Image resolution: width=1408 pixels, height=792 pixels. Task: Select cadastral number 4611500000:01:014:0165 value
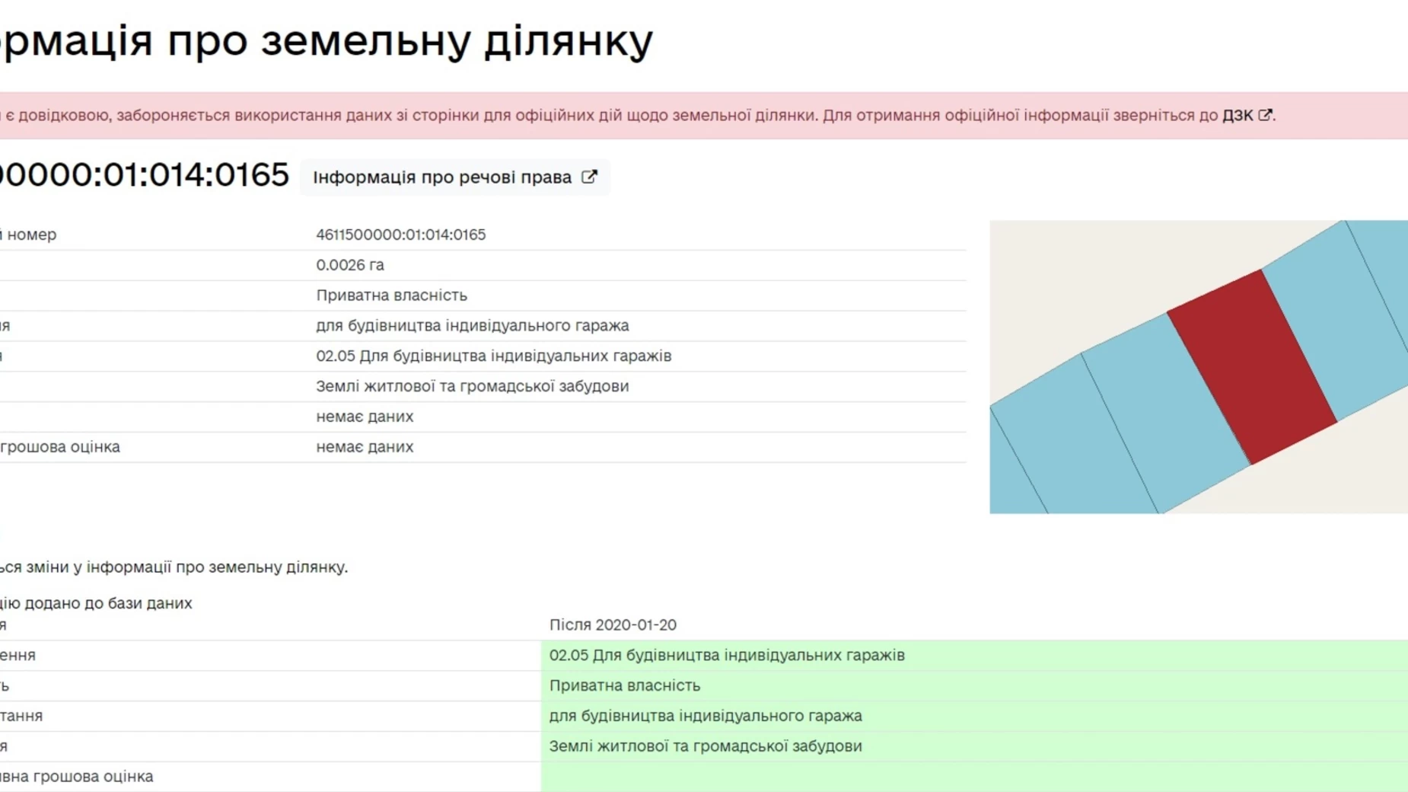pos(400,235)
